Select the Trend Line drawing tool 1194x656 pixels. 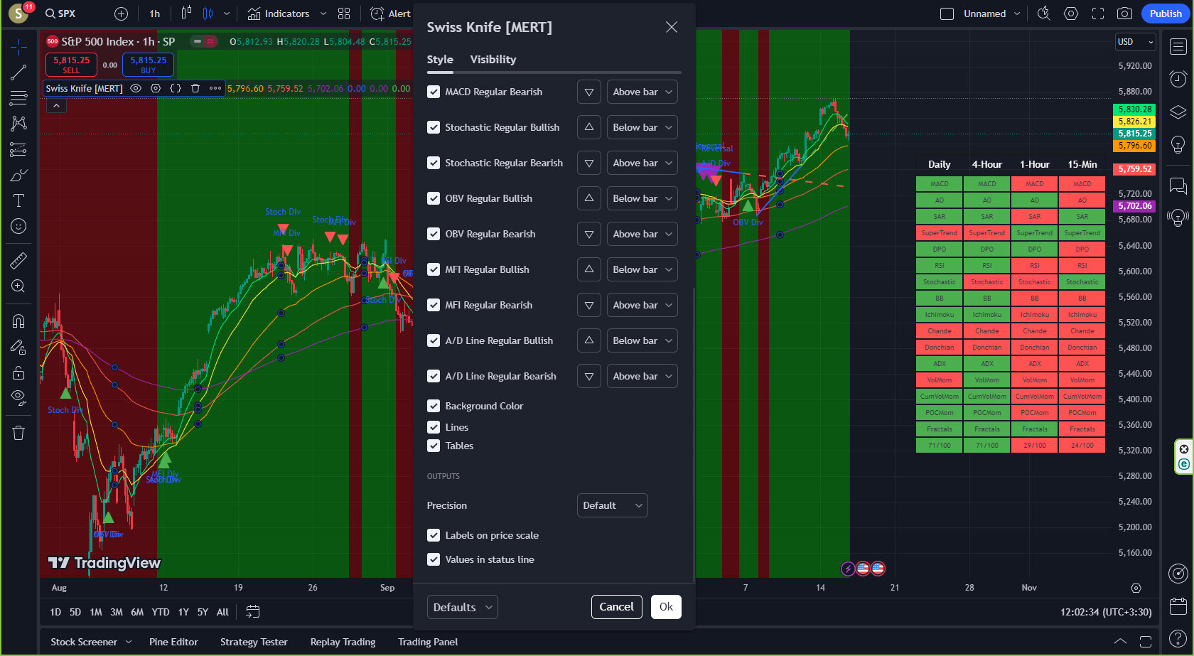[18, 72]
